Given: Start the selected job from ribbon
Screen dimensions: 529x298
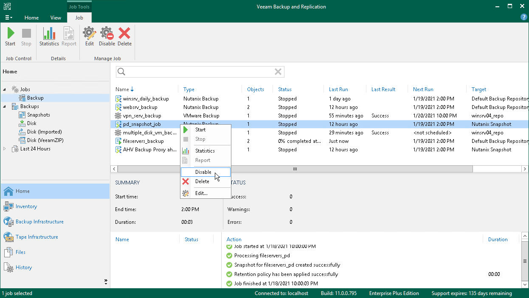Looking at the screenshot, I should 10,36.
